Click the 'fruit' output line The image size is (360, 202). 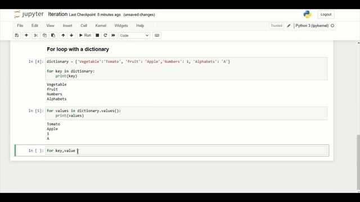click(52, 89)
